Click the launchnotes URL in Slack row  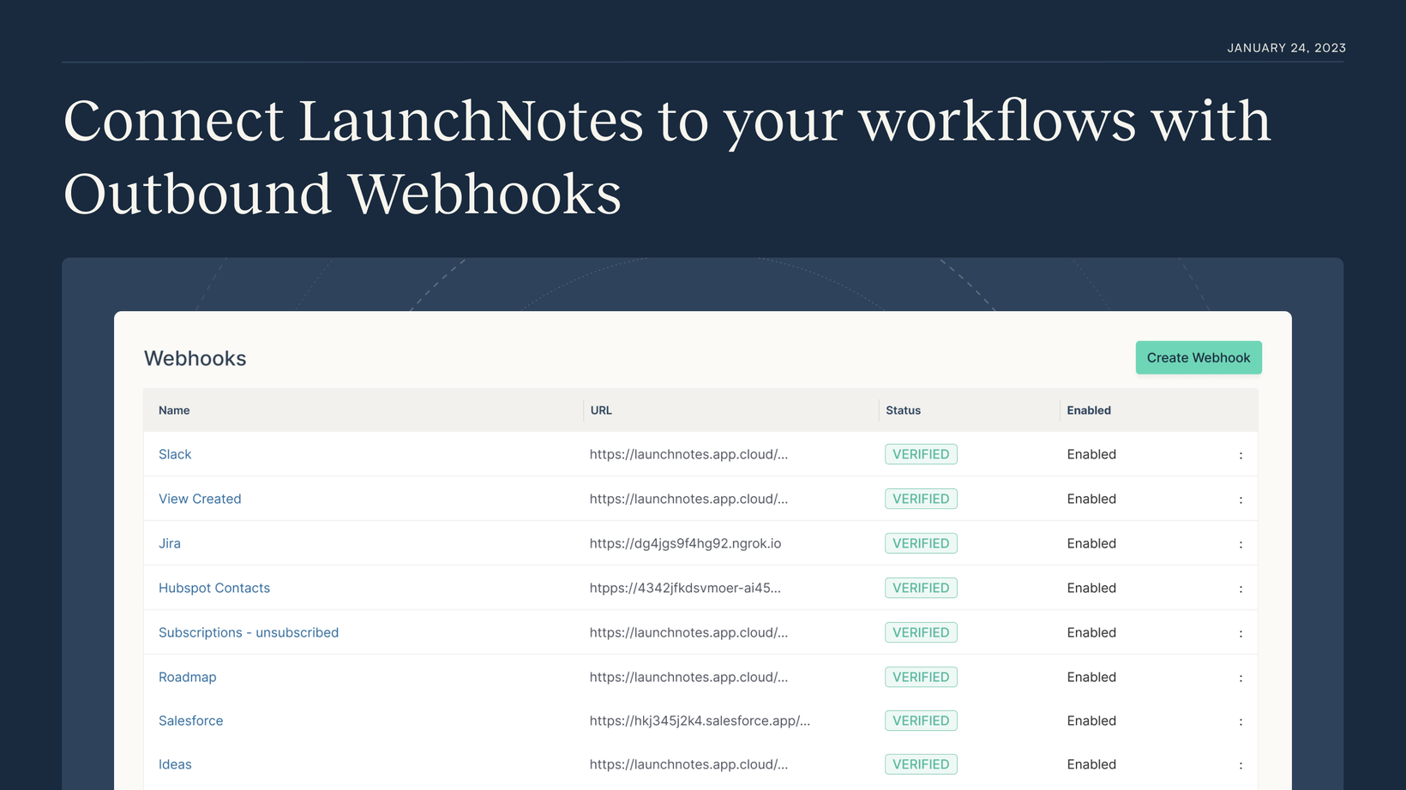tap(688, 454)
